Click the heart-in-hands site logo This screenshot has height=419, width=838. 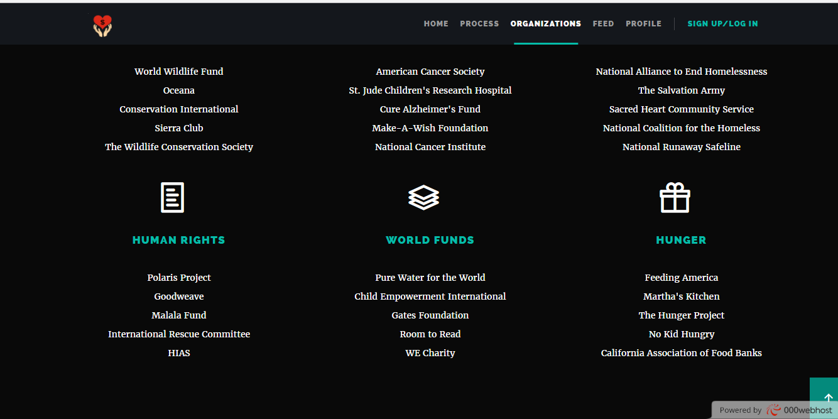click(102, 25)
